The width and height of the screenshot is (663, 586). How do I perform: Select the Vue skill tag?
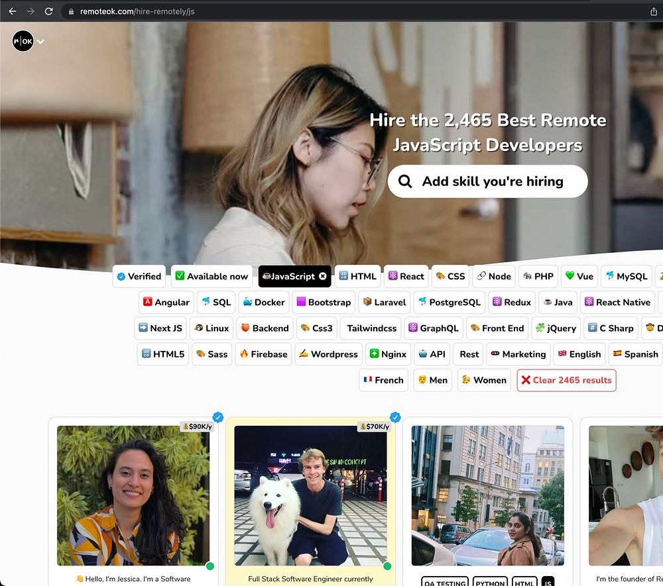[x=579, y=276]
